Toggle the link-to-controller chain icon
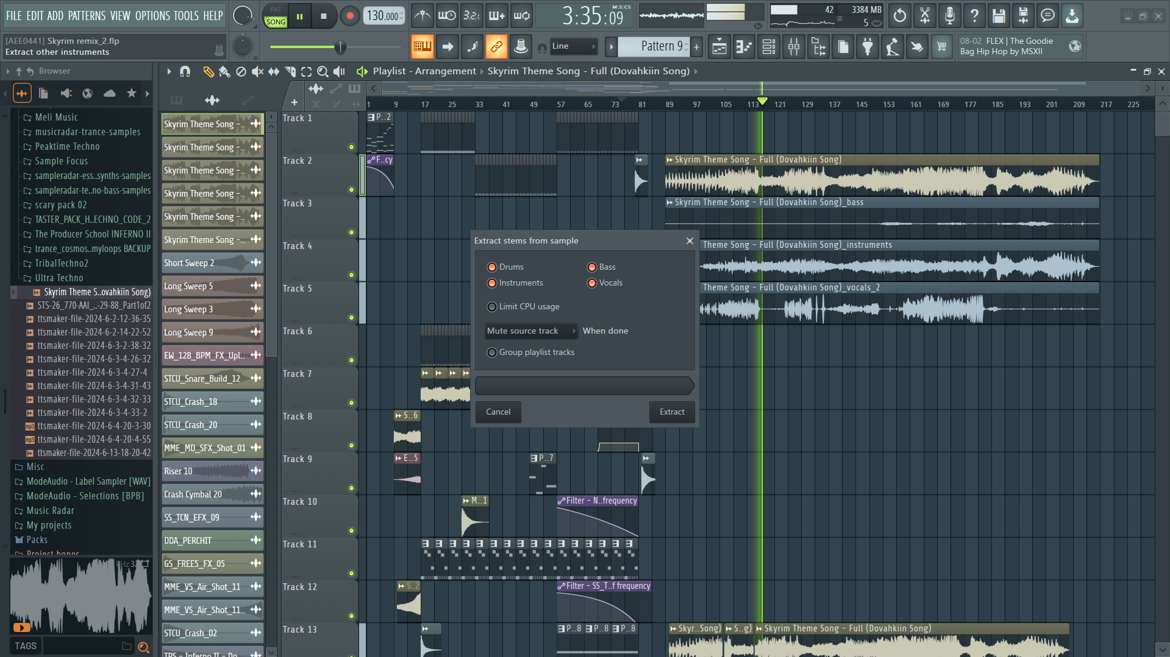This screenshot has height=657, width=1170. 496,46
